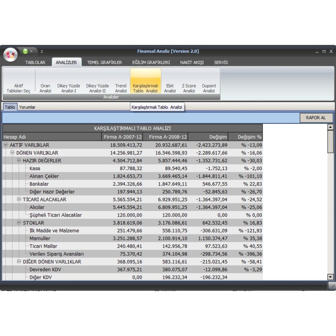Click the Firma A-2007-12 column header
336x336 pixels.
pyautogui.click(x=122, y=137)
